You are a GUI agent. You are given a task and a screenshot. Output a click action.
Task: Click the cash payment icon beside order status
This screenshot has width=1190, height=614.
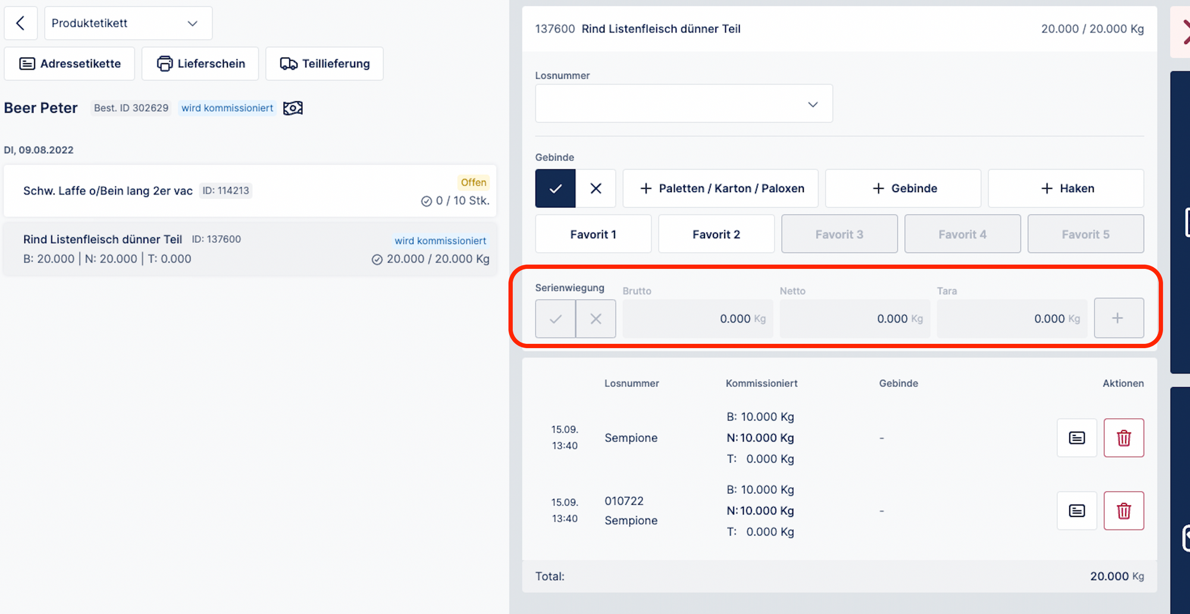293,108
